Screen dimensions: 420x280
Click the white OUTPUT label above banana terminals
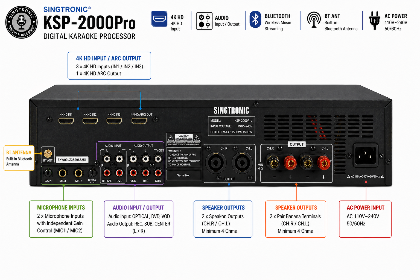click(x=297, y=144)
